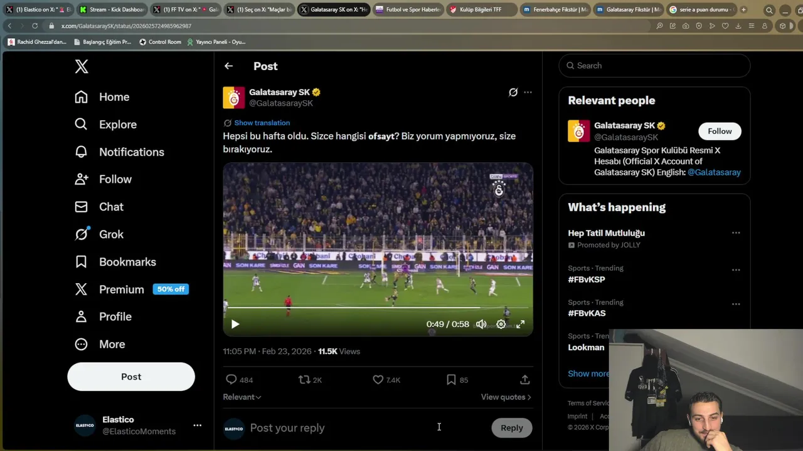Open the ad blocker shield icon

point(699,26)
